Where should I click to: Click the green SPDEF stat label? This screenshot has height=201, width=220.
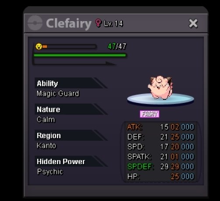point(140,167)
